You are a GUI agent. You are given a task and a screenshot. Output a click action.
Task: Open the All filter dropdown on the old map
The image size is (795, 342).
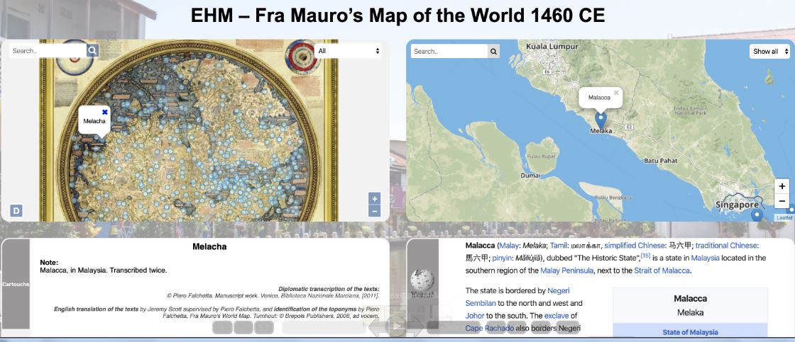click(348, 50)
